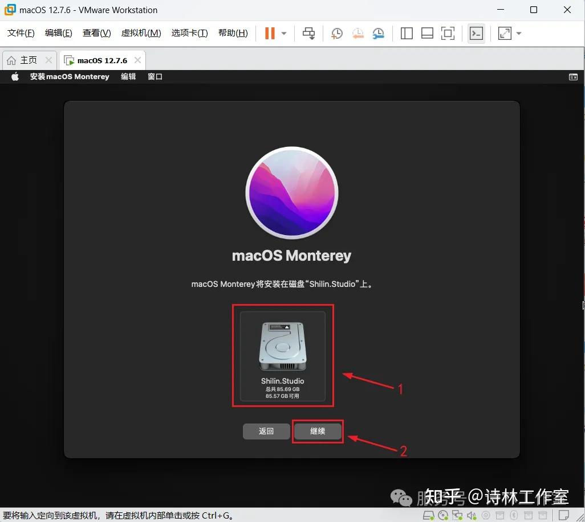Toggle the library sidebar panel icon
The width and height of the screenshot is (585, 522).
coord(407,33)
